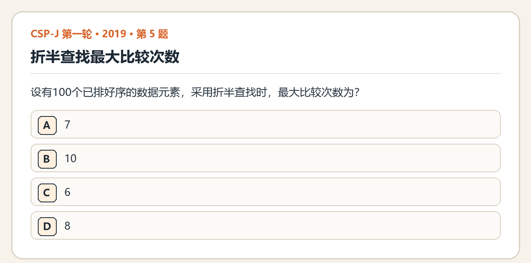Click the number 7 text in option A

pyautogui.click(x=68, y=125)
